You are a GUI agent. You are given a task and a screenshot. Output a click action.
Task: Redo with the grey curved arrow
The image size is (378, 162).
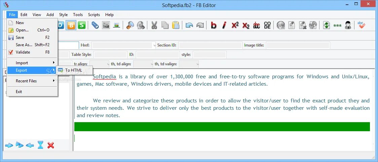[x=200, y=25]
